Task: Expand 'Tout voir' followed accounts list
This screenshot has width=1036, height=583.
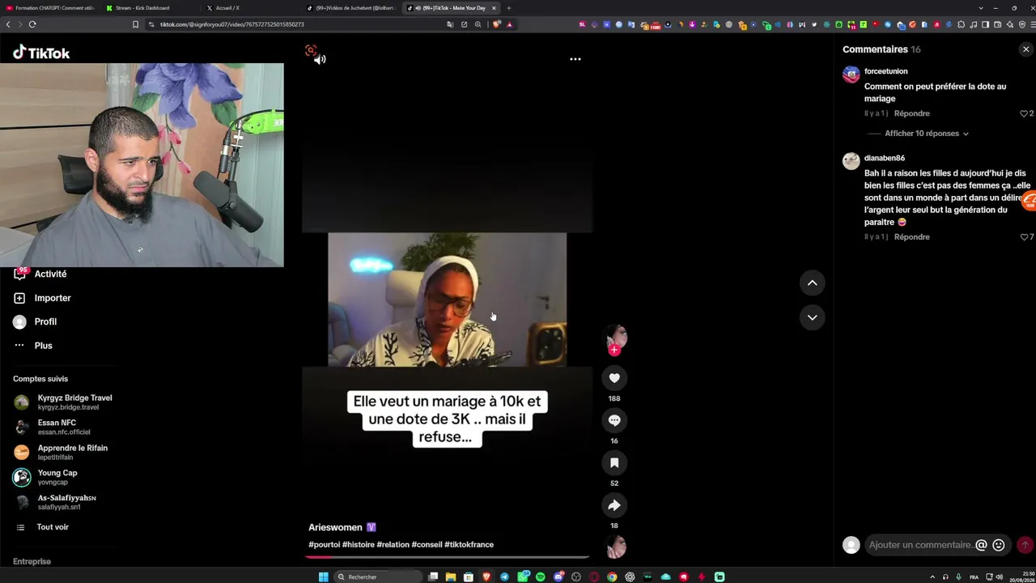Action: coord(41,527)
